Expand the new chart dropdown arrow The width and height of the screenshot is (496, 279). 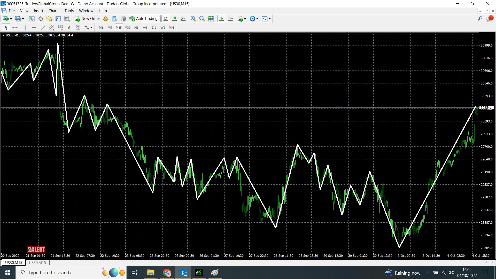[11, 19]
